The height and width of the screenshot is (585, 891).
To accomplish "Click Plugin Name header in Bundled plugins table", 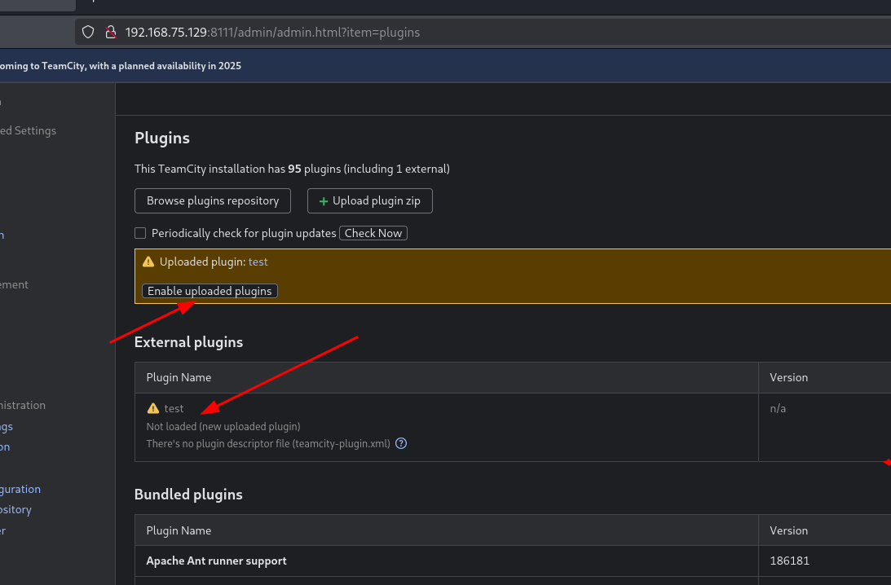I will pos(179,530).
